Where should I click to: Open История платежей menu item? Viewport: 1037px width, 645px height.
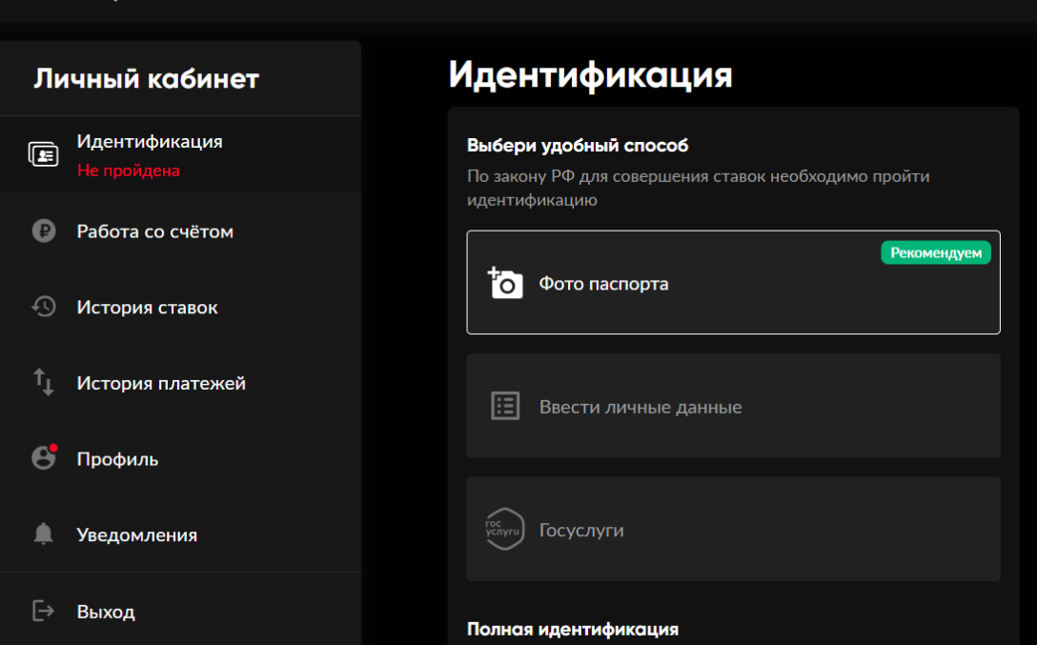click(x=161, y=383)
